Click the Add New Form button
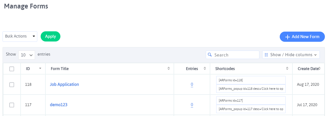The width and height of the screenshot is (328, 116). click(x=302, y=37)
